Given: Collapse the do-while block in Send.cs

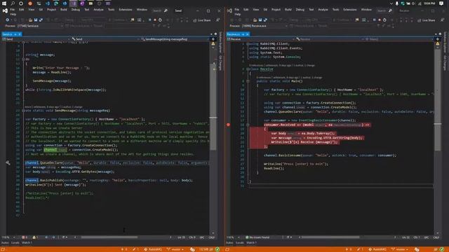Looking at the screenshot, I should (23, 59).
